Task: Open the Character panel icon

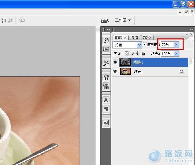Action: point(106,100)
